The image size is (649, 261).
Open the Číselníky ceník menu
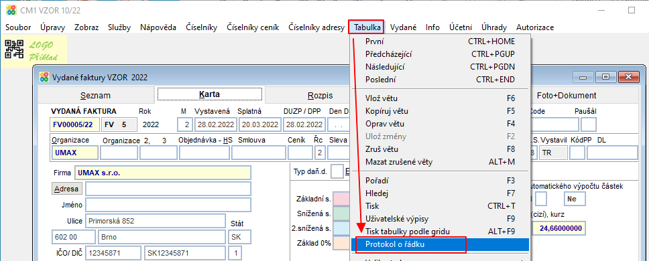(x=253, y=27)
